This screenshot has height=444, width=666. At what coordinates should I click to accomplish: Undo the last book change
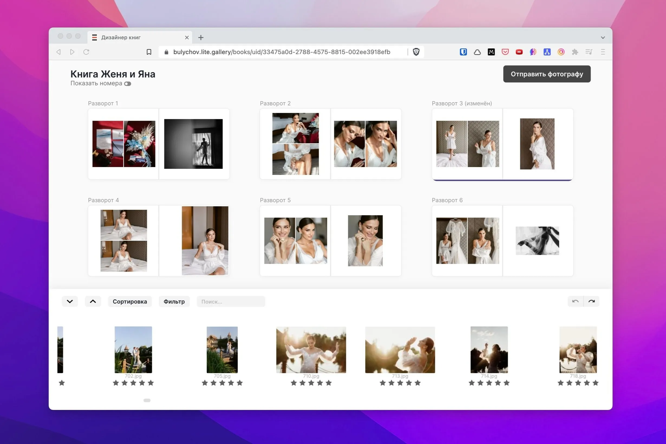click(x=575, y=301)
